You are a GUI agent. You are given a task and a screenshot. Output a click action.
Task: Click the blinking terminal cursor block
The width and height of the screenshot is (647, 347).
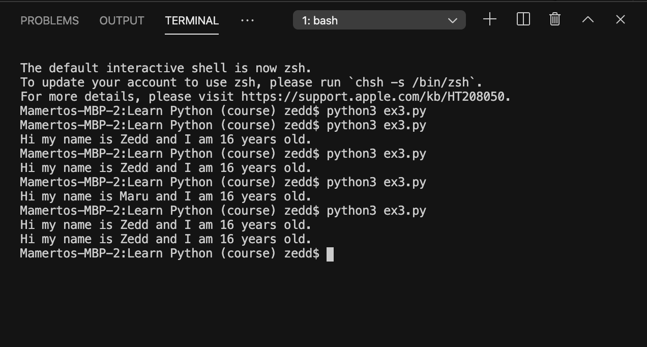331,253
